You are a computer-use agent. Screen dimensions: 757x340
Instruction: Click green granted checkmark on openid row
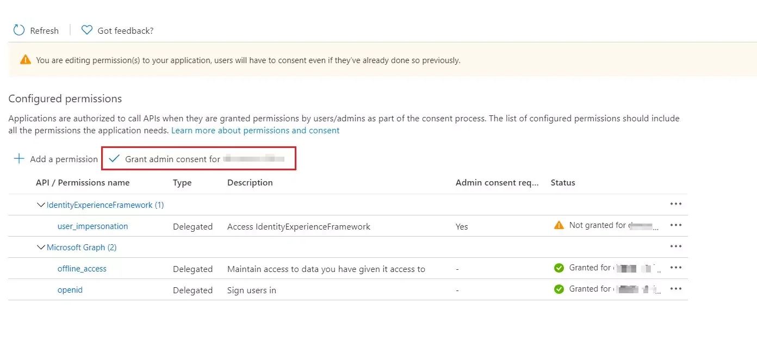pos(559,288)
